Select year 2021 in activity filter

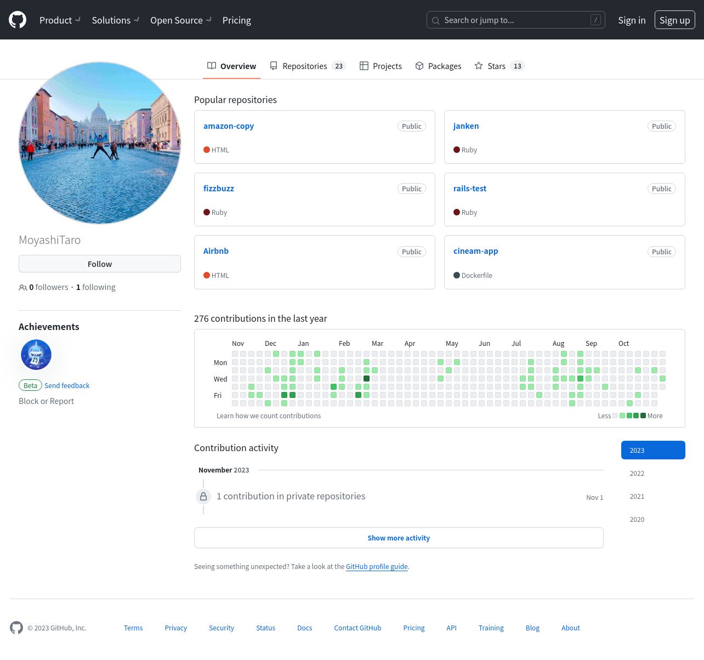[653, 496]
